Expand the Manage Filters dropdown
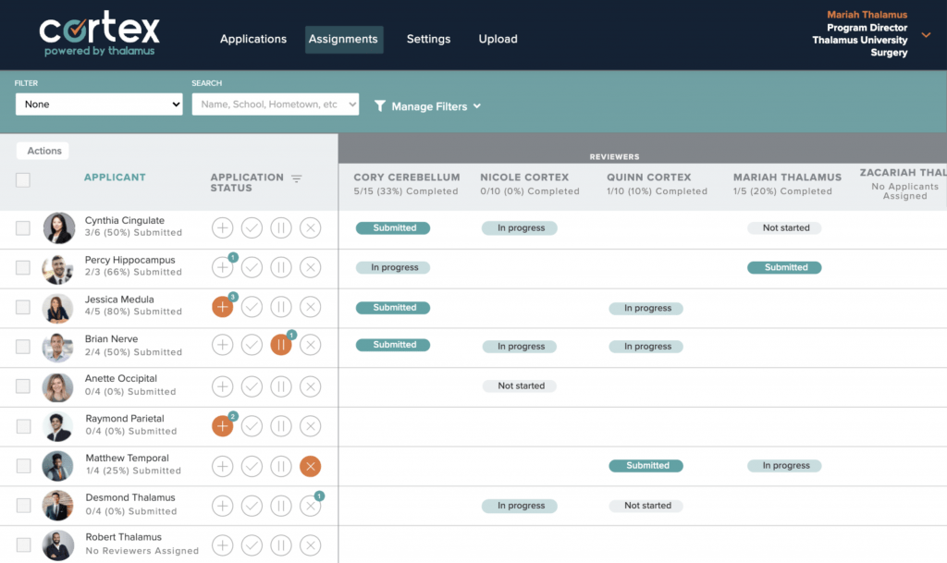Screen dimensions: 947x563 (427, 106)
